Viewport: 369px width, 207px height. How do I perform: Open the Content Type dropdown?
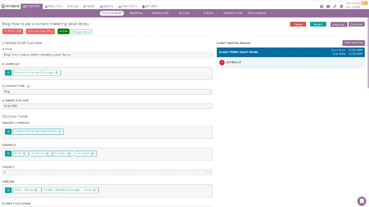point(107,91)
